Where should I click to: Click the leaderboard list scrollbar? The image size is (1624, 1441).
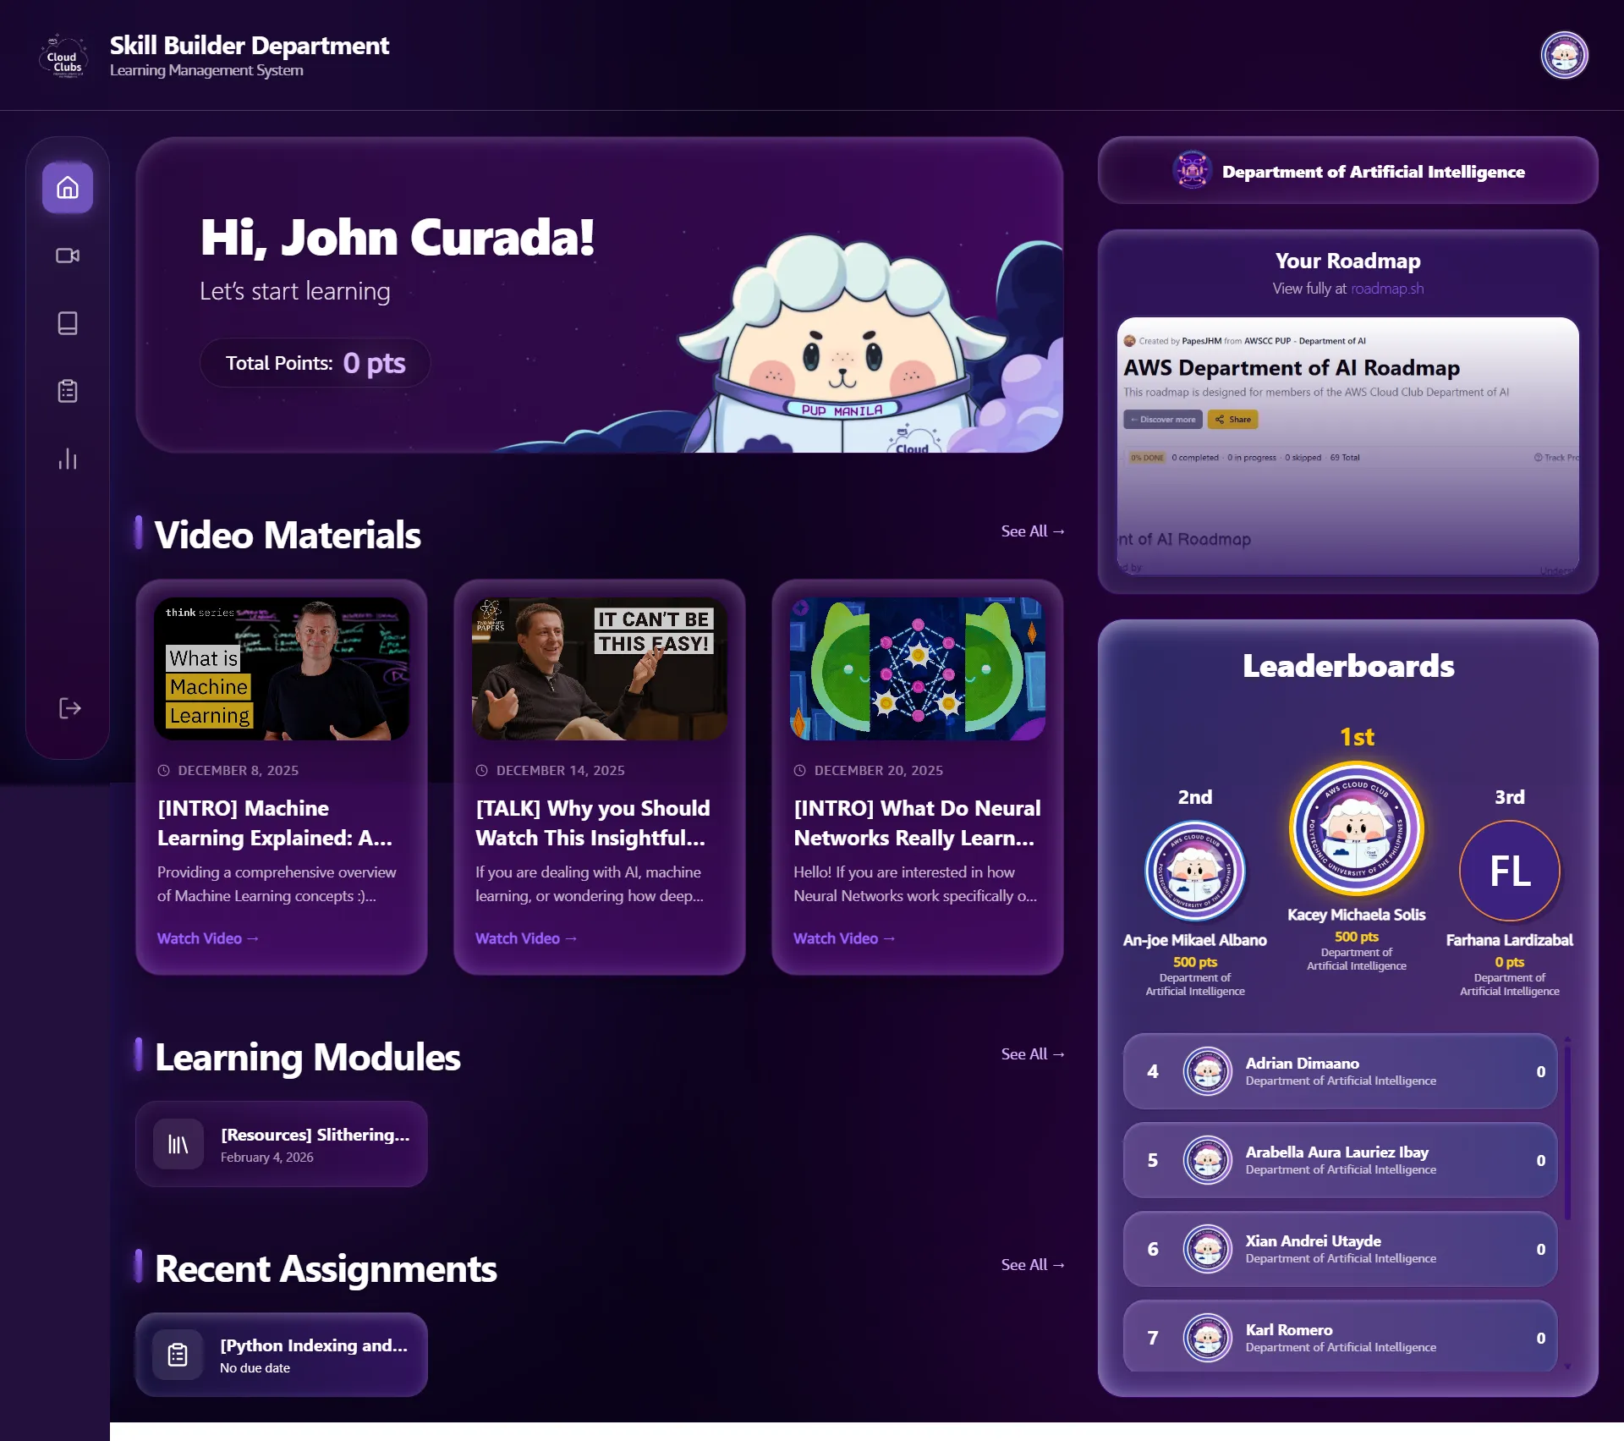(1567, 1132)
